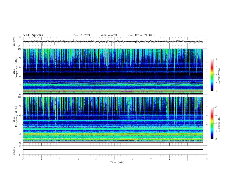Click the ch.2 "Frequency (kHz)" axis label

[16, 116]
